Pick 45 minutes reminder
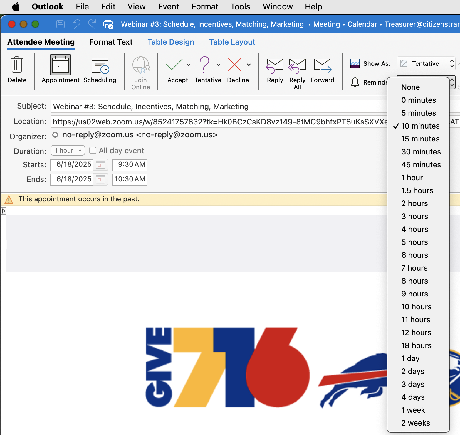 click(418, 165)
